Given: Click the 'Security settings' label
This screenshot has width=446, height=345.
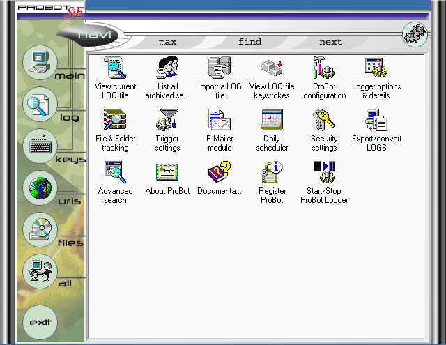Looking at the screenshot, I should 324,143.
